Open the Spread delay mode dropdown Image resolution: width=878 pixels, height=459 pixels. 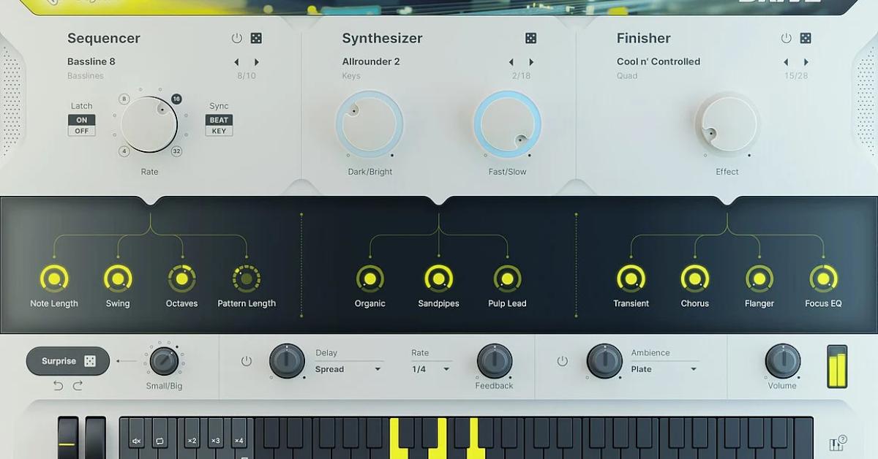coord(349,369)
